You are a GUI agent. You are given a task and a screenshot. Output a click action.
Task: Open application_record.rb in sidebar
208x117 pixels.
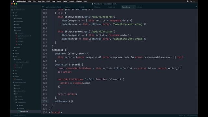tap(23, 36)
